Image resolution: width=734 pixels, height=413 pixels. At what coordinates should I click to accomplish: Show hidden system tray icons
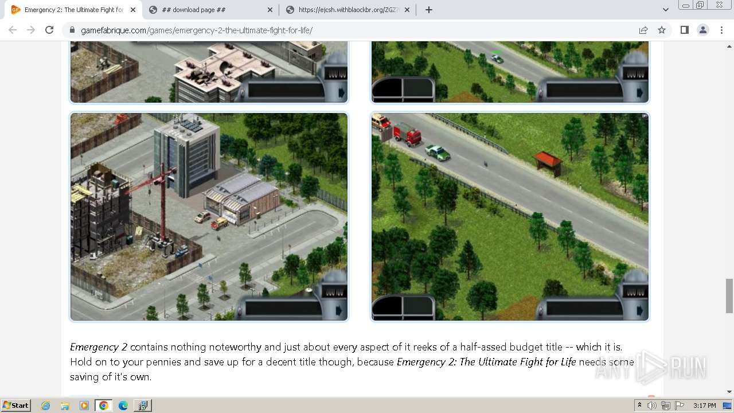[x=639, y=406]
